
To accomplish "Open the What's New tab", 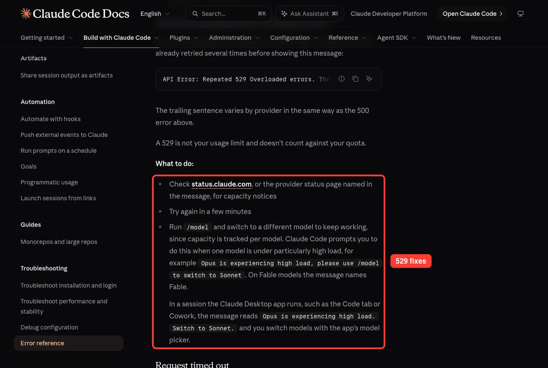I will click(x=444, y=38).
